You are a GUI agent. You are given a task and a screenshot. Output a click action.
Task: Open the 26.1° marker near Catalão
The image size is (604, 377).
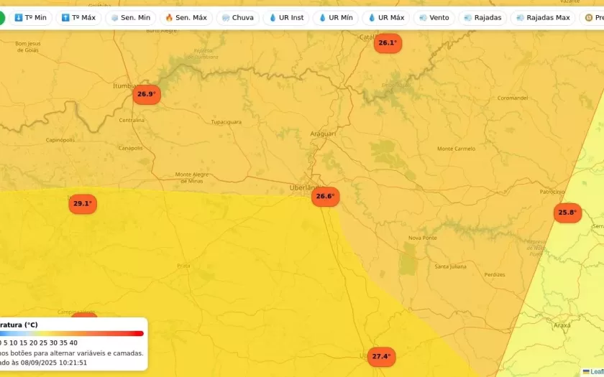click(x=388, y=43)
